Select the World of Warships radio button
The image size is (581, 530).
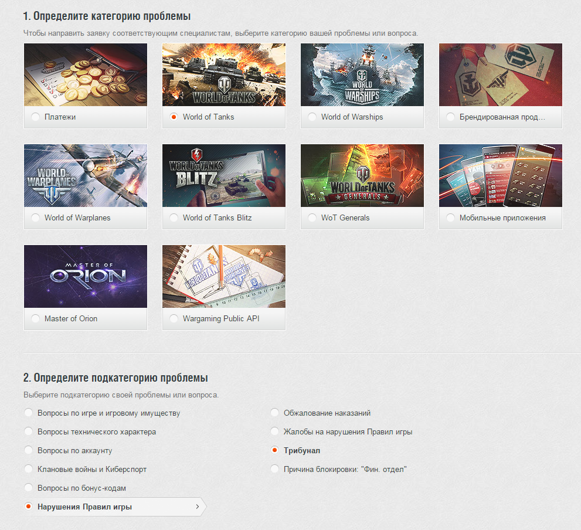coord(312,117)
